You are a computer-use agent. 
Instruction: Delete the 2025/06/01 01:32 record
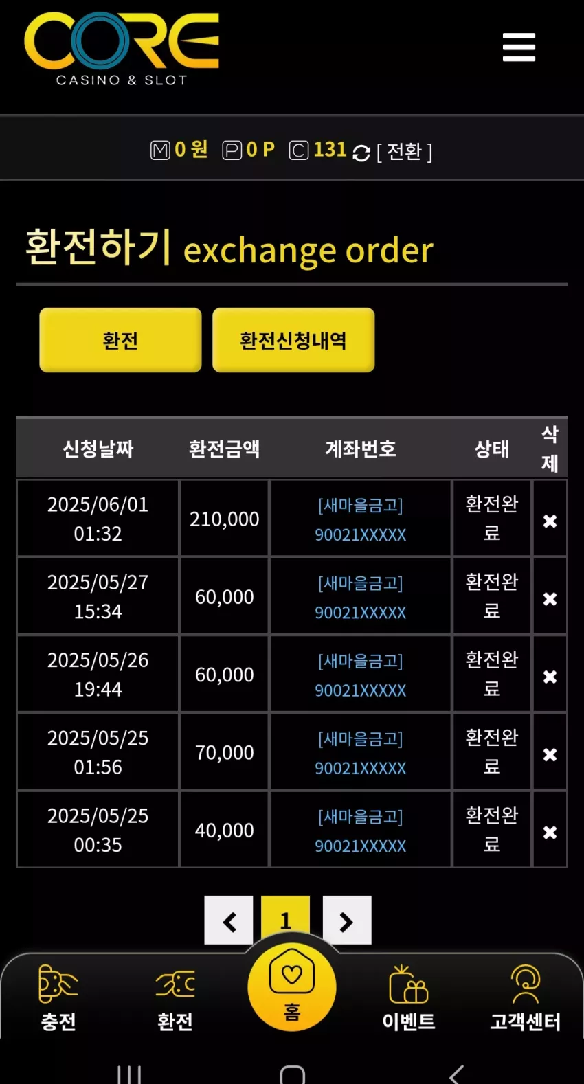550,521
